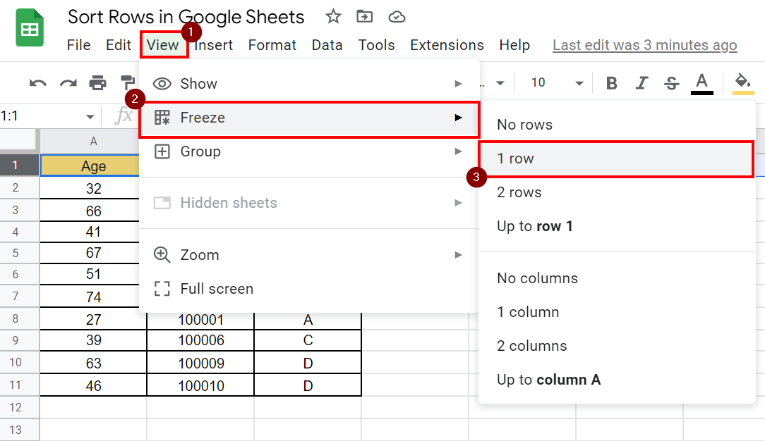The height and width of the screenshot is (441, 765).
Task: Select column A header
Action: pos(93,141)
